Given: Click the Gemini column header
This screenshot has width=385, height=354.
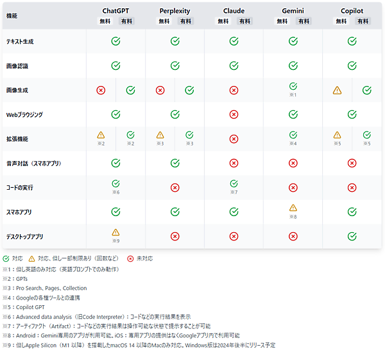Looking at the screenshot, I should (293, 11).
